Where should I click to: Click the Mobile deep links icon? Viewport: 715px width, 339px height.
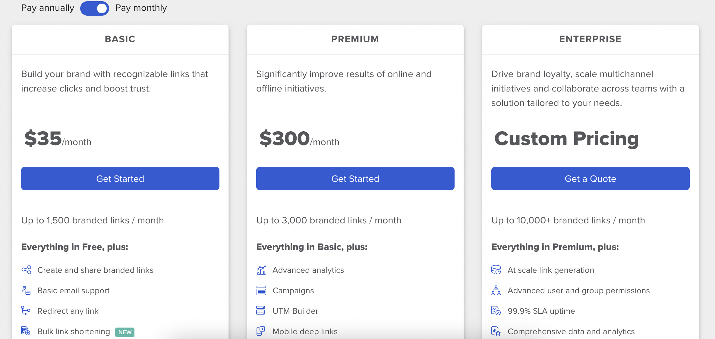click(261, 331)
